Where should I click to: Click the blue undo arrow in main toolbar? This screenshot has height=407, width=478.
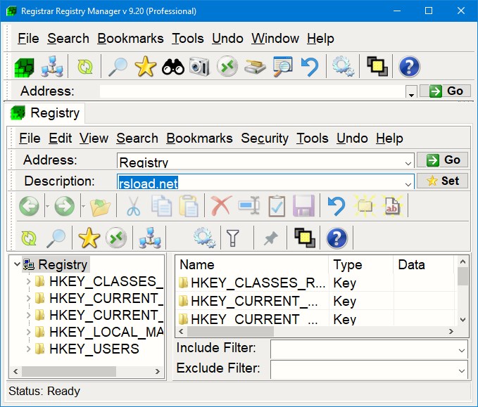(x=310, y=67)
